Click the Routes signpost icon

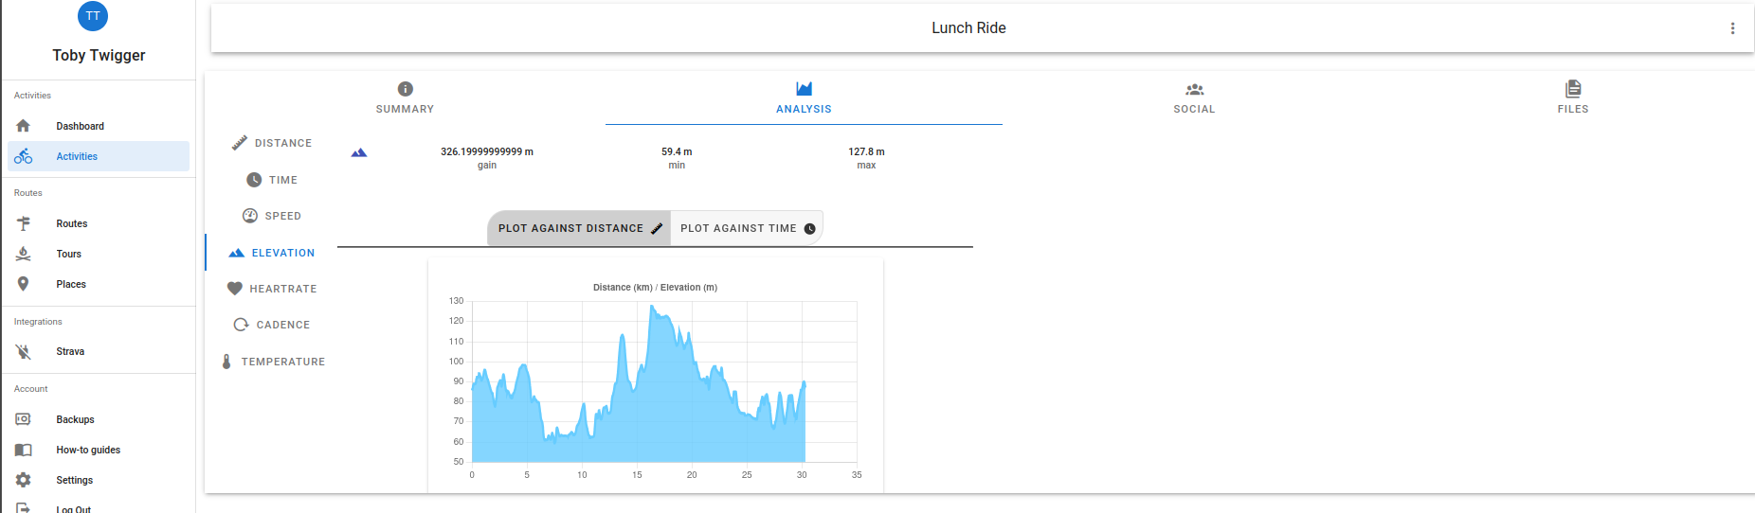(x=24, y=223)
